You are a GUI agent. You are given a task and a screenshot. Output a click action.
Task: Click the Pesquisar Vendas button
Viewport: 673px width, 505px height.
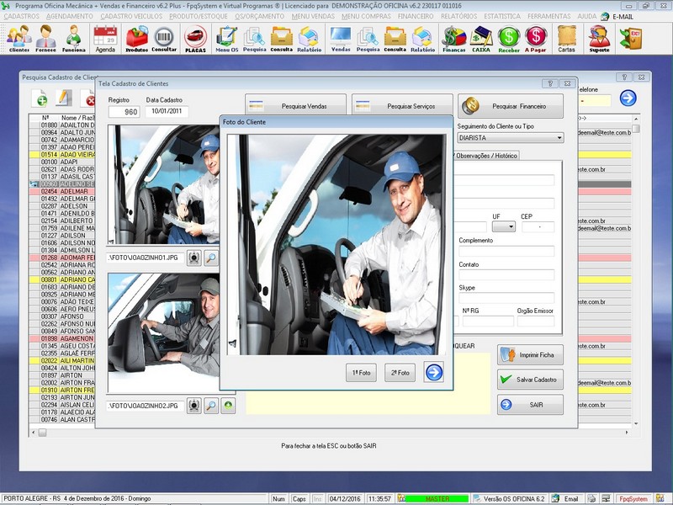click(296, 106)
